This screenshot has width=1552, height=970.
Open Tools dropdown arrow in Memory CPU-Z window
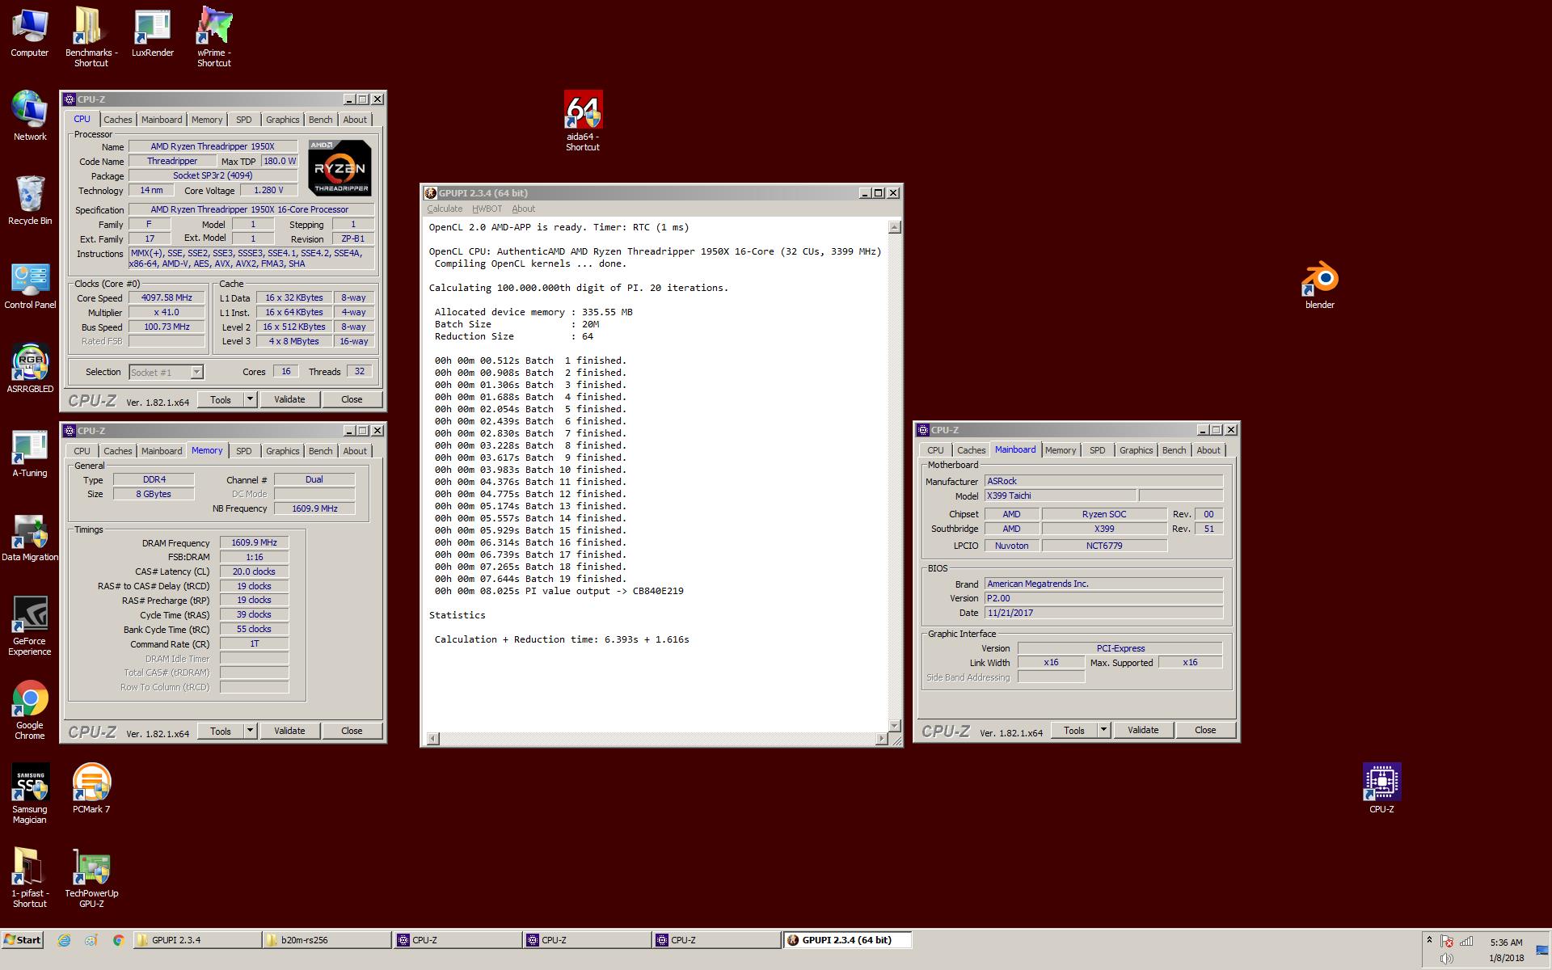click(x=250, y=731)
